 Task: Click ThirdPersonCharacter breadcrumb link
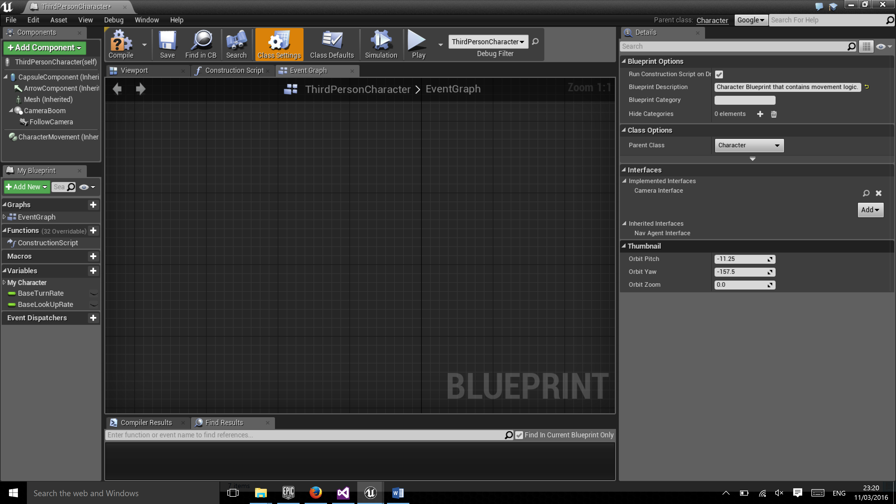358,89
